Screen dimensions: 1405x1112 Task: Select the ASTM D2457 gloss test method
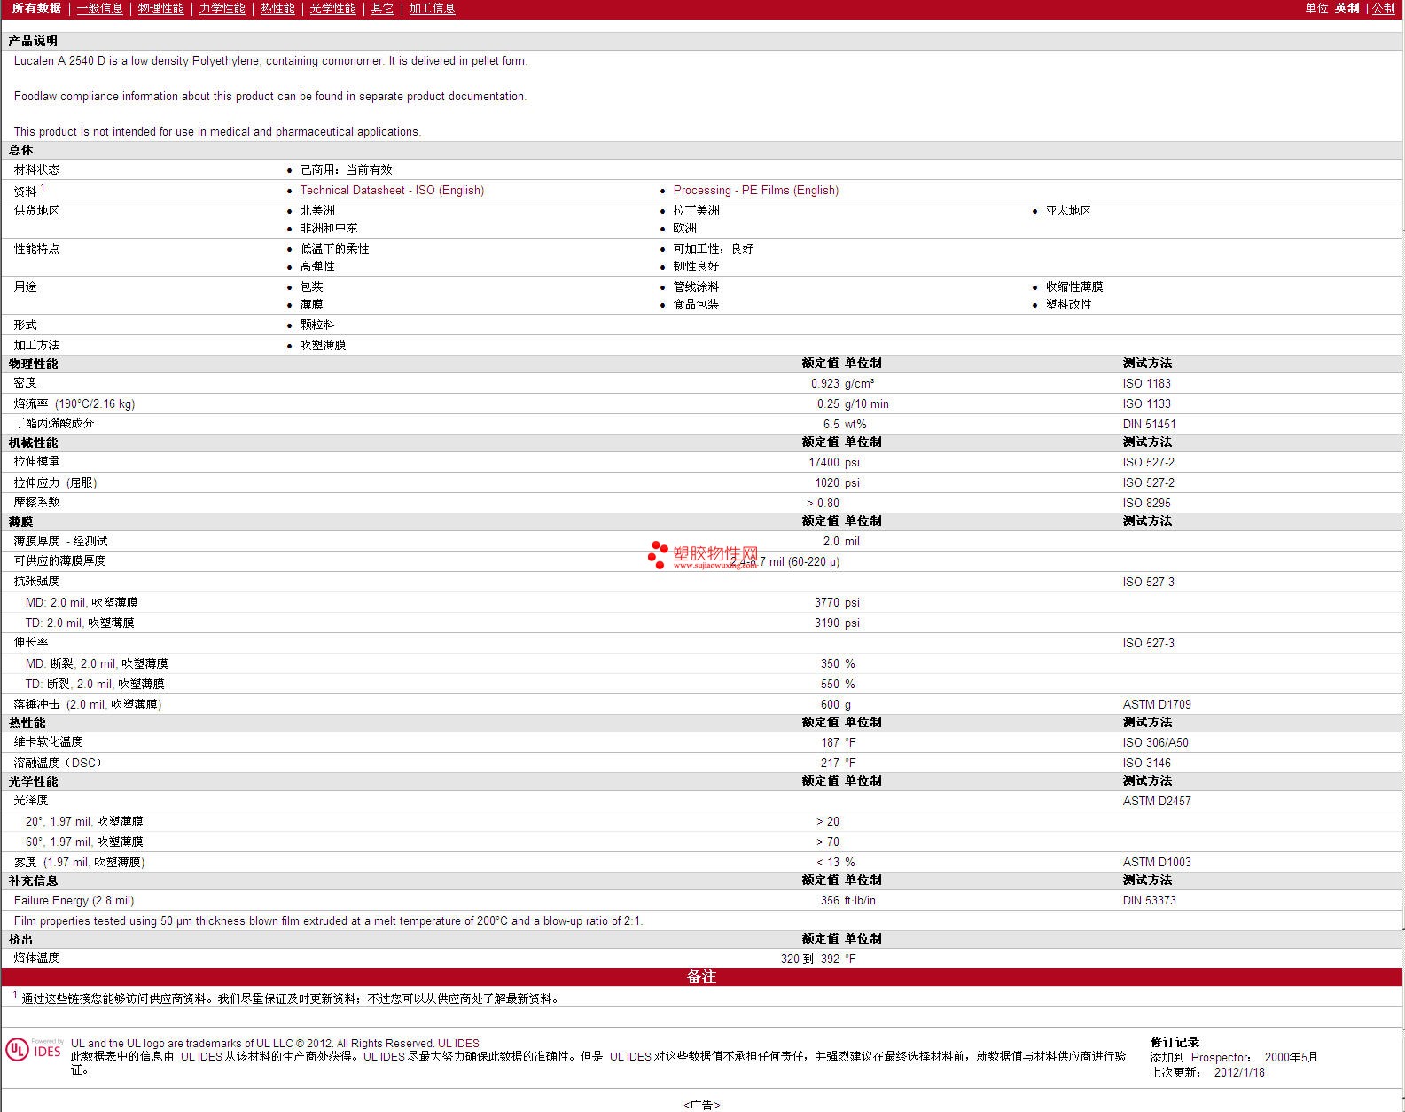point(1157,801)
